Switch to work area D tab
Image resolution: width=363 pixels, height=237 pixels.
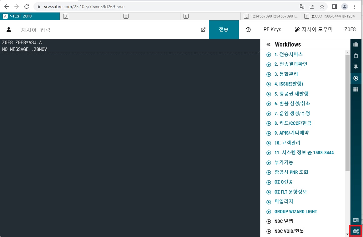(x=210, y=16)
